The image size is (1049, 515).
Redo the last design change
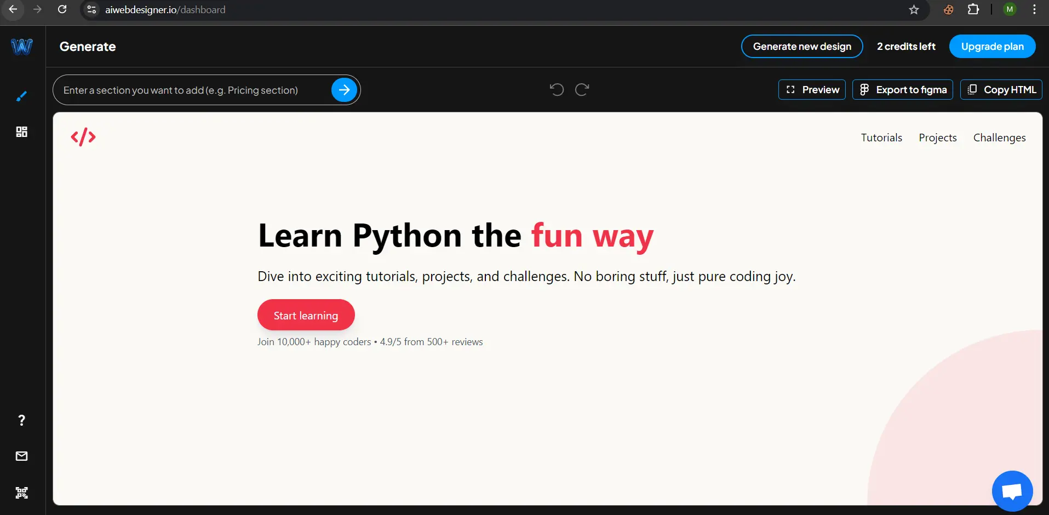click(x=582, y=89)
